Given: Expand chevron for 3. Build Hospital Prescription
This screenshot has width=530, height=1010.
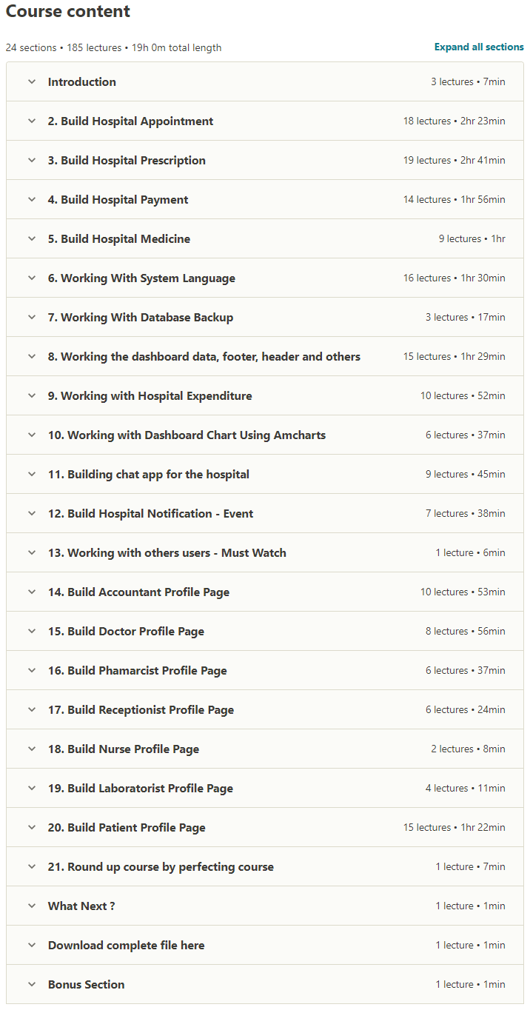Looking at the screenshot, I should click(x=32, y=161).
